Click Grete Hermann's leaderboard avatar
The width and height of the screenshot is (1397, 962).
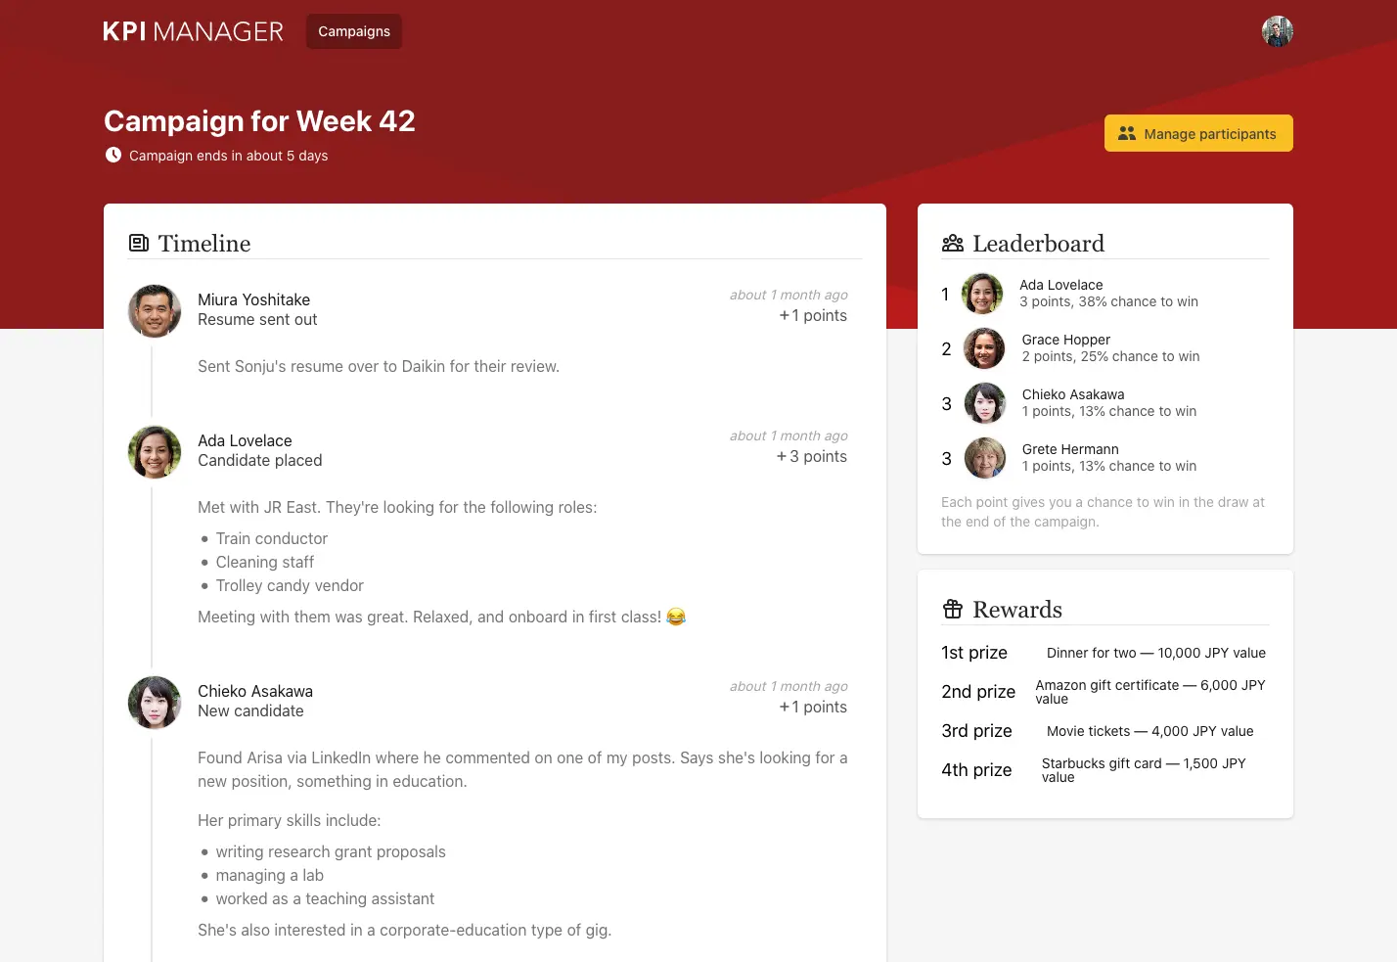coord(984,458)
